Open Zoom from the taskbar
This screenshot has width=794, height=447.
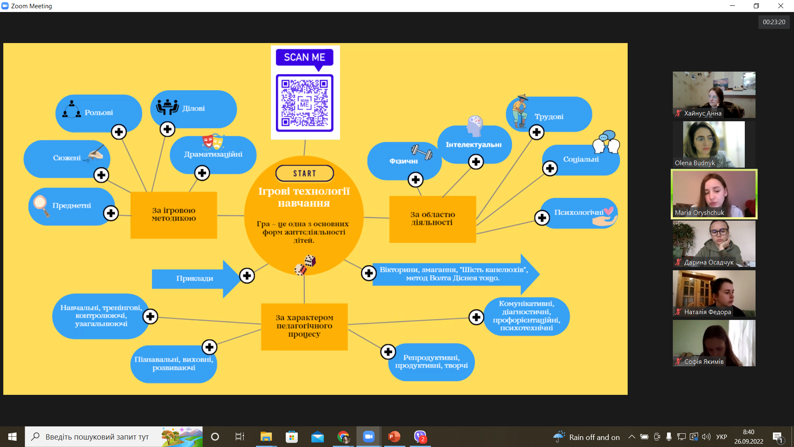click(x=368, y=437)
